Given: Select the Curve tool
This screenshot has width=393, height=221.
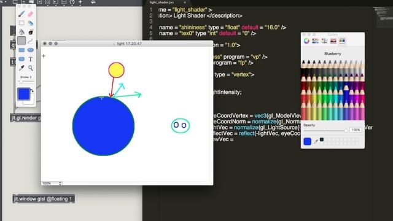Looking at the screenshot, I should 30,41.
